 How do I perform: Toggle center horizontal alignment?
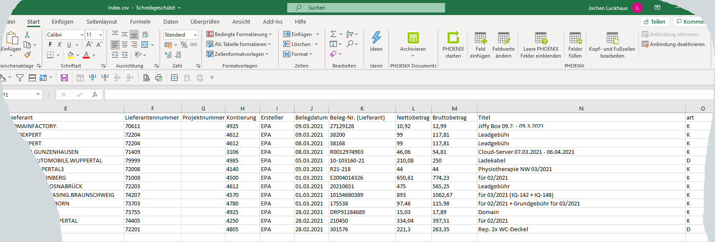point(125,45)
